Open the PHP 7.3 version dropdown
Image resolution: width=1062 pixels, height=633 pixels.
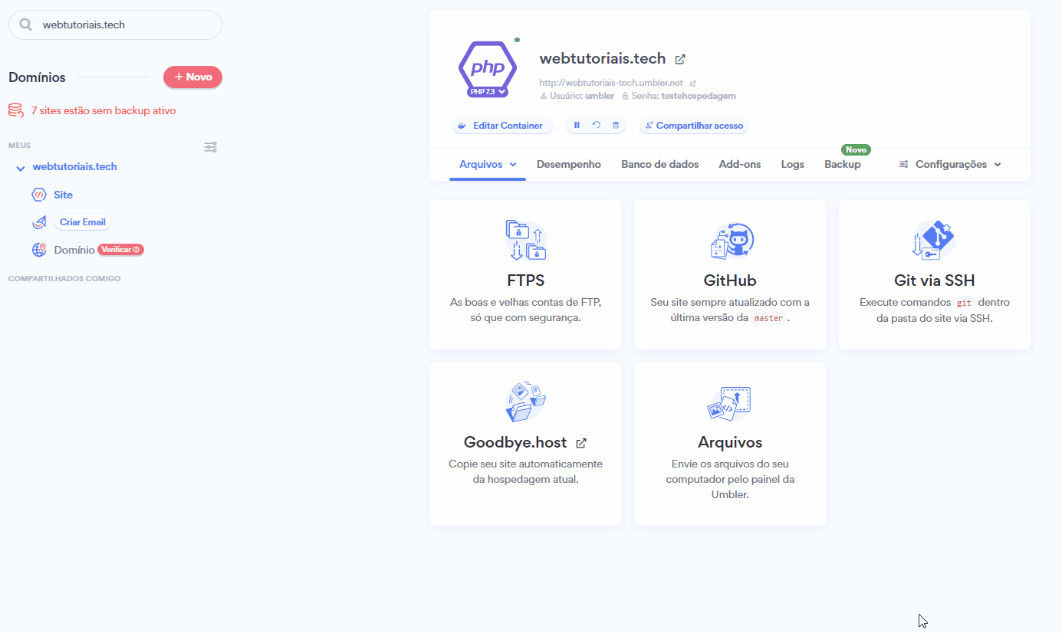[x=488, y=92]
